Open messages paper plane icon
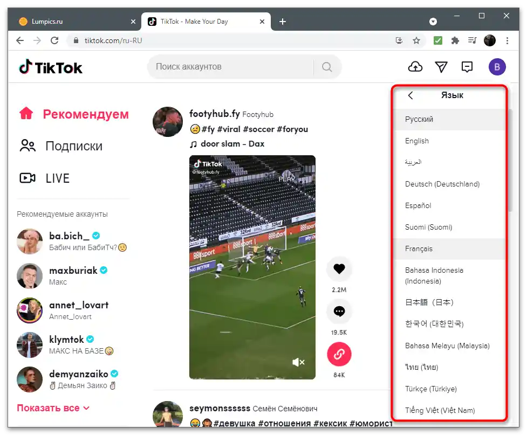The width and height of the screenshot is (527, 435). 441,67
